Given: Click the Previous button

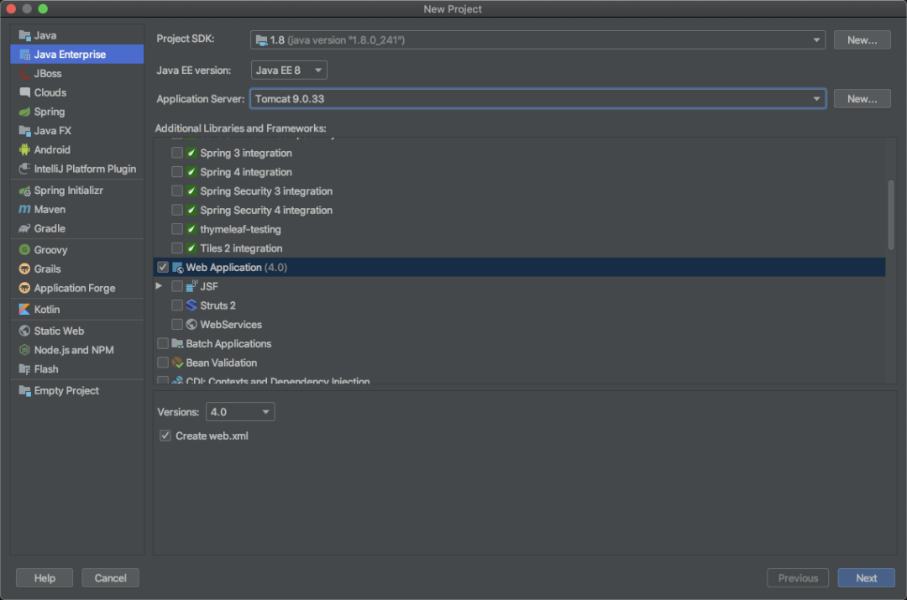Looking at the screenshot, I should (798, 578).
